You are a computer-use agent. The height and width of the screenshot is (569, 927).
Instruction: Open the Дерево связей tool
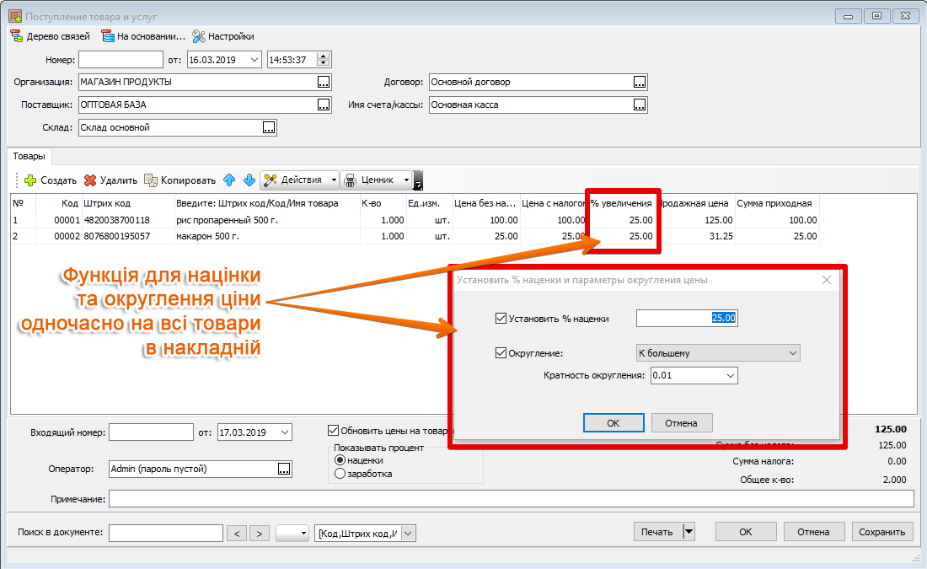[x=51, y=37]
